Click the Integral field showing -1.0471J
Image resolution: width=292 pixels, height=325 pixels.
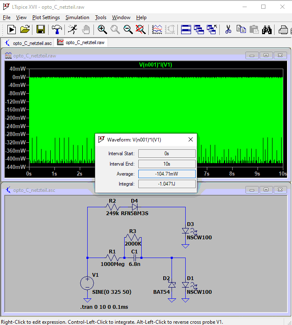[167, 184]
